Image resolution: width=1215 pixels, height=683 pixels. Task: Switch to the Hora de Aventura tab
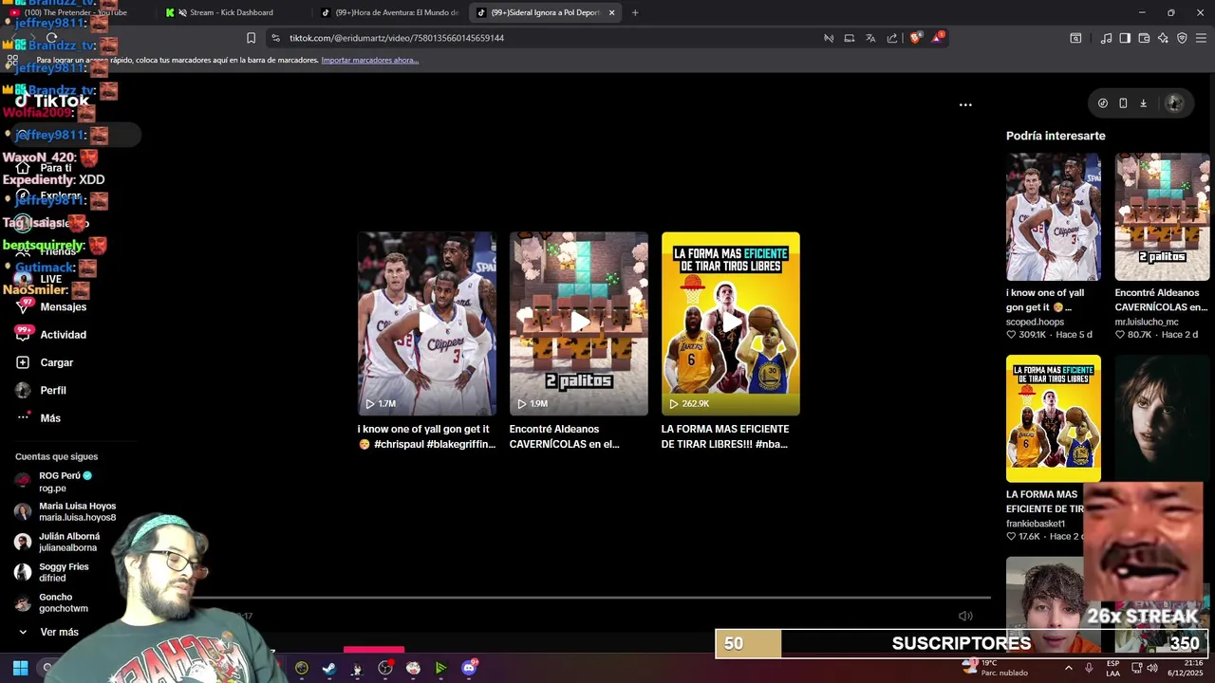[x=389, y=12]
